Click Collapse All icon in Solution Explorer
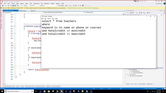This screenshot has height=93, width=166. (x=140, y=13)
